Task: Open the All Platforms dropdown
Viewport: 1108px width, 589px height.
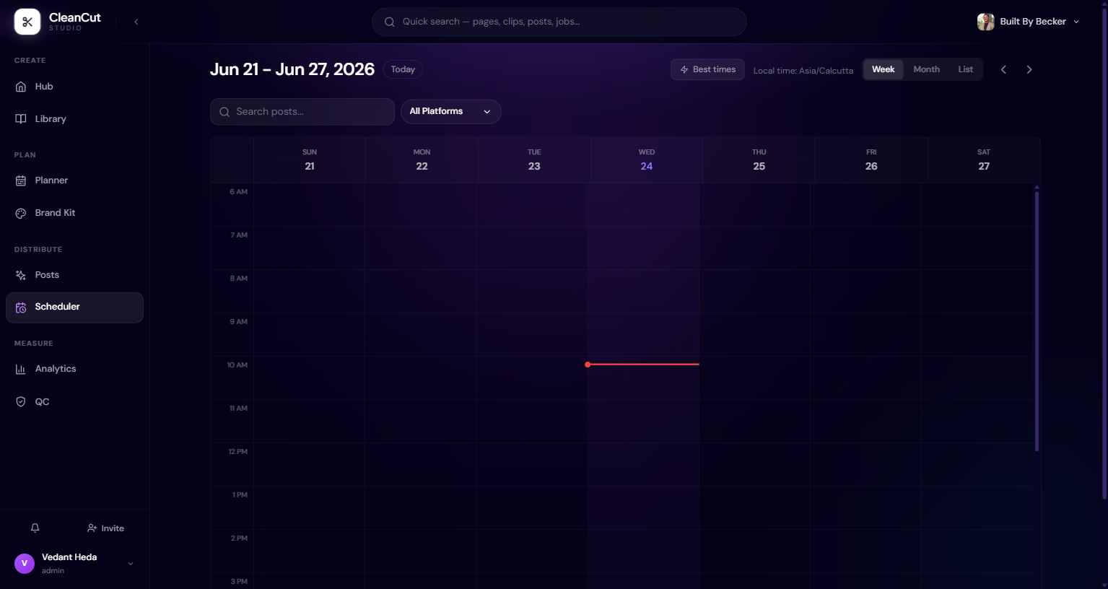Action: click(450, 111)
